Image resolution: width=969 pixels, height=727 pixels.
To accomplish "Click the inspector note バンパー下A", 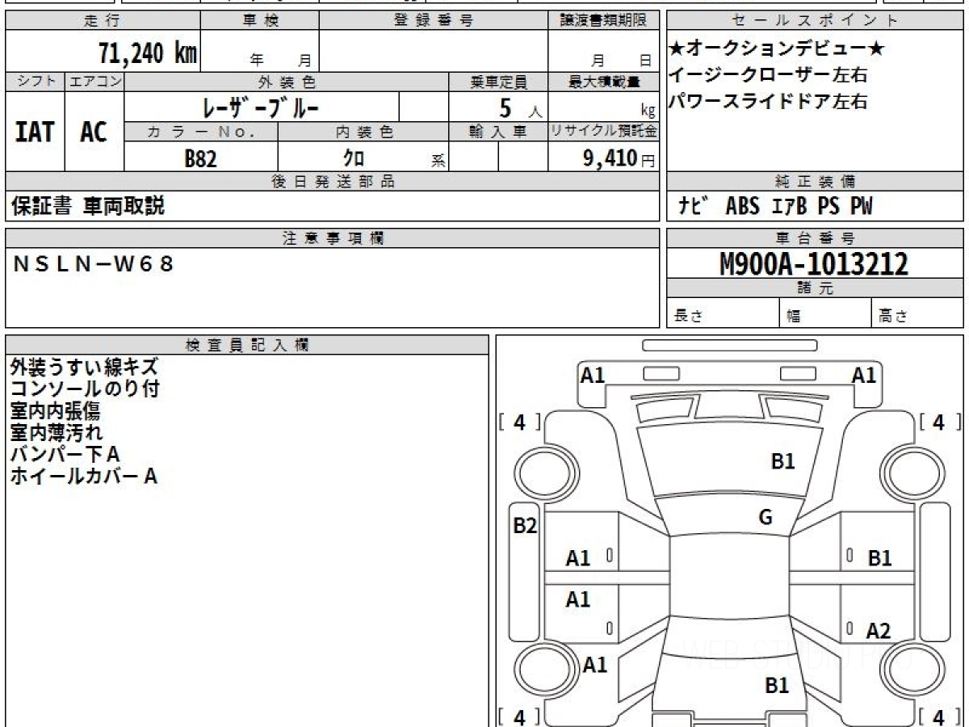I will click(65, 455).
